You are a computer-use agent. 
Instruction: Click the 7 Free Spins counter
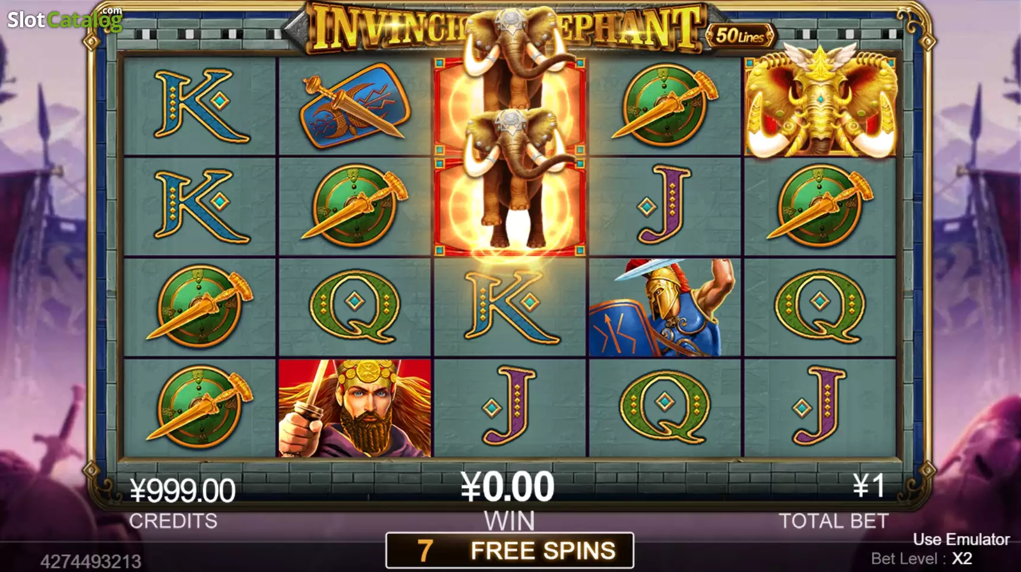click(510, 551)
